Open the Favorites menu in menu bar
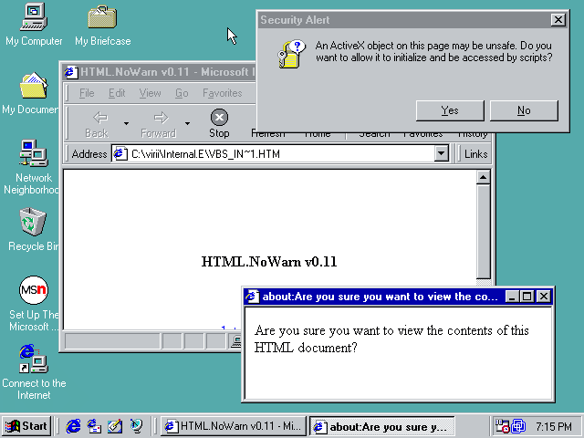Screen dimensions: 584x438 (222, 93)
